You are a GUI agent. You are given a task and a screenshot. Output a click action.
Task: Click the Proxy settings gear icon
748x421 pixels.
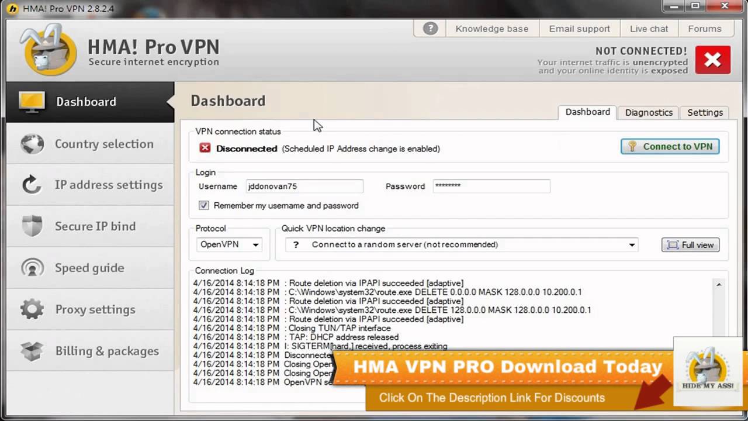pos(32,309)
